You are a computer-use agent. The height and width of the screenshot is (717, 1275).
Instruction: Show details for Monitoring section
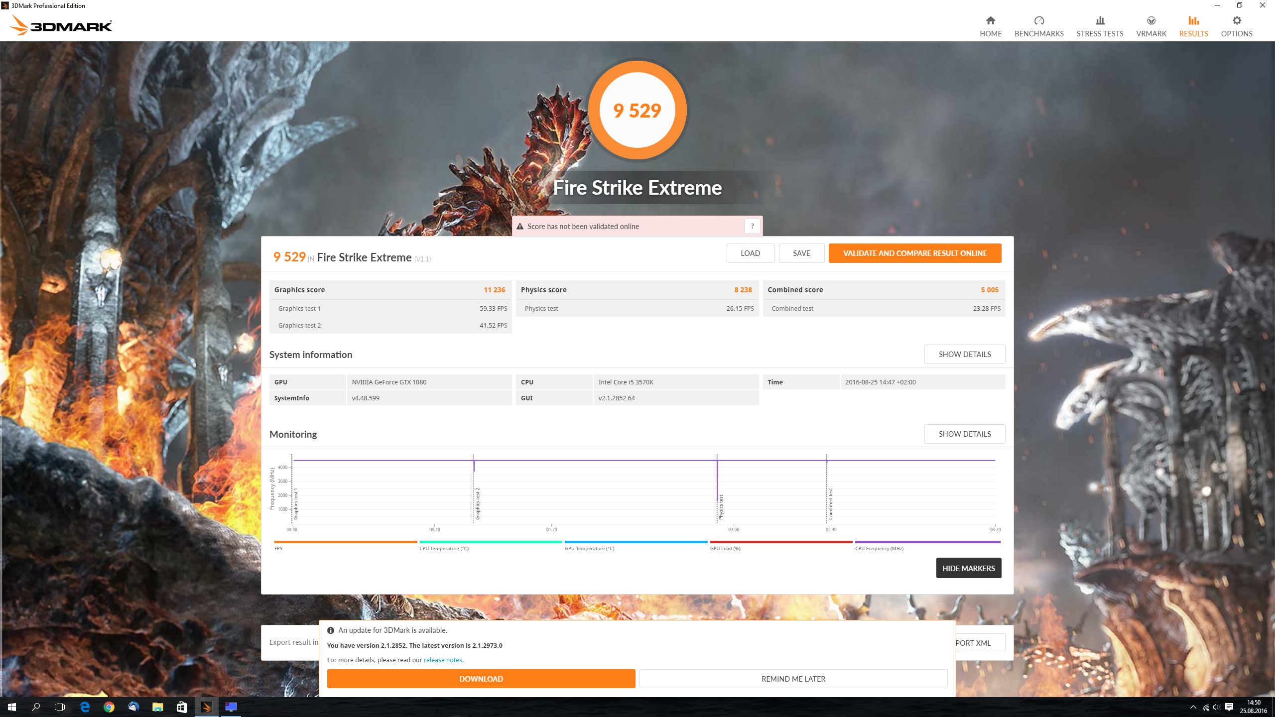pyautogui.click(x=964, y=434)
